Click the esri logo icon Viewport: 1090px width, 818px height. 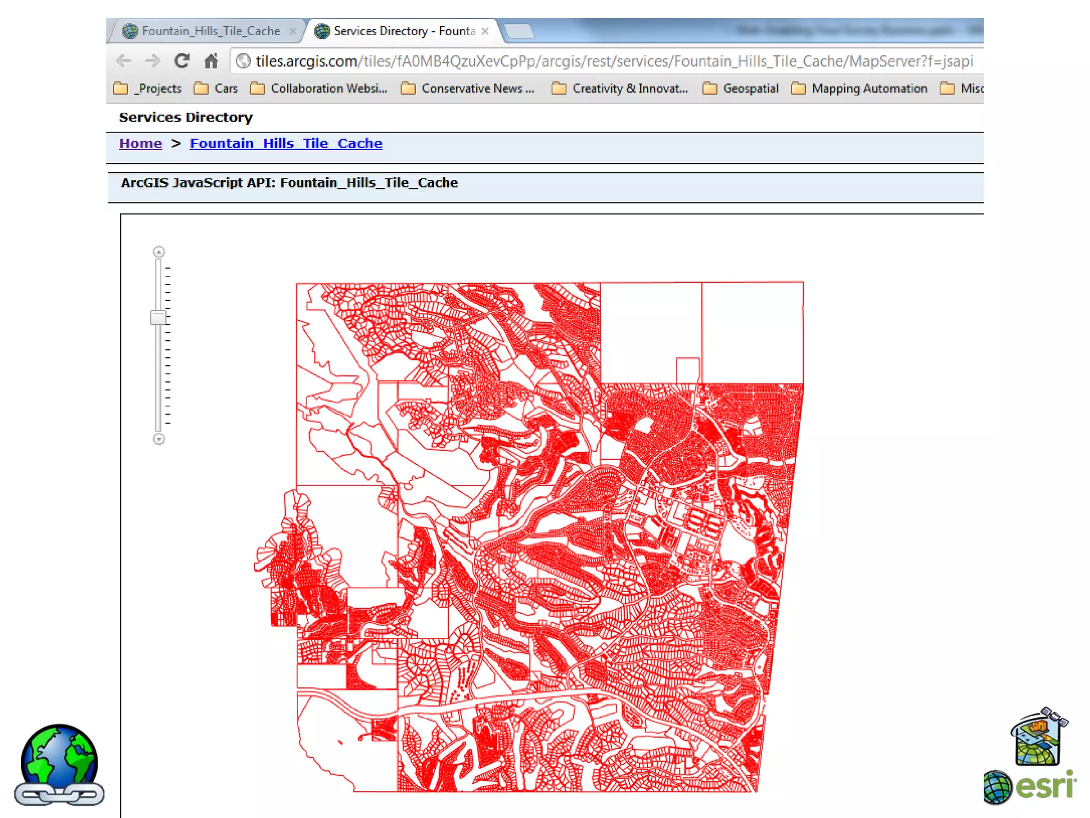(x=1030, y=786)
